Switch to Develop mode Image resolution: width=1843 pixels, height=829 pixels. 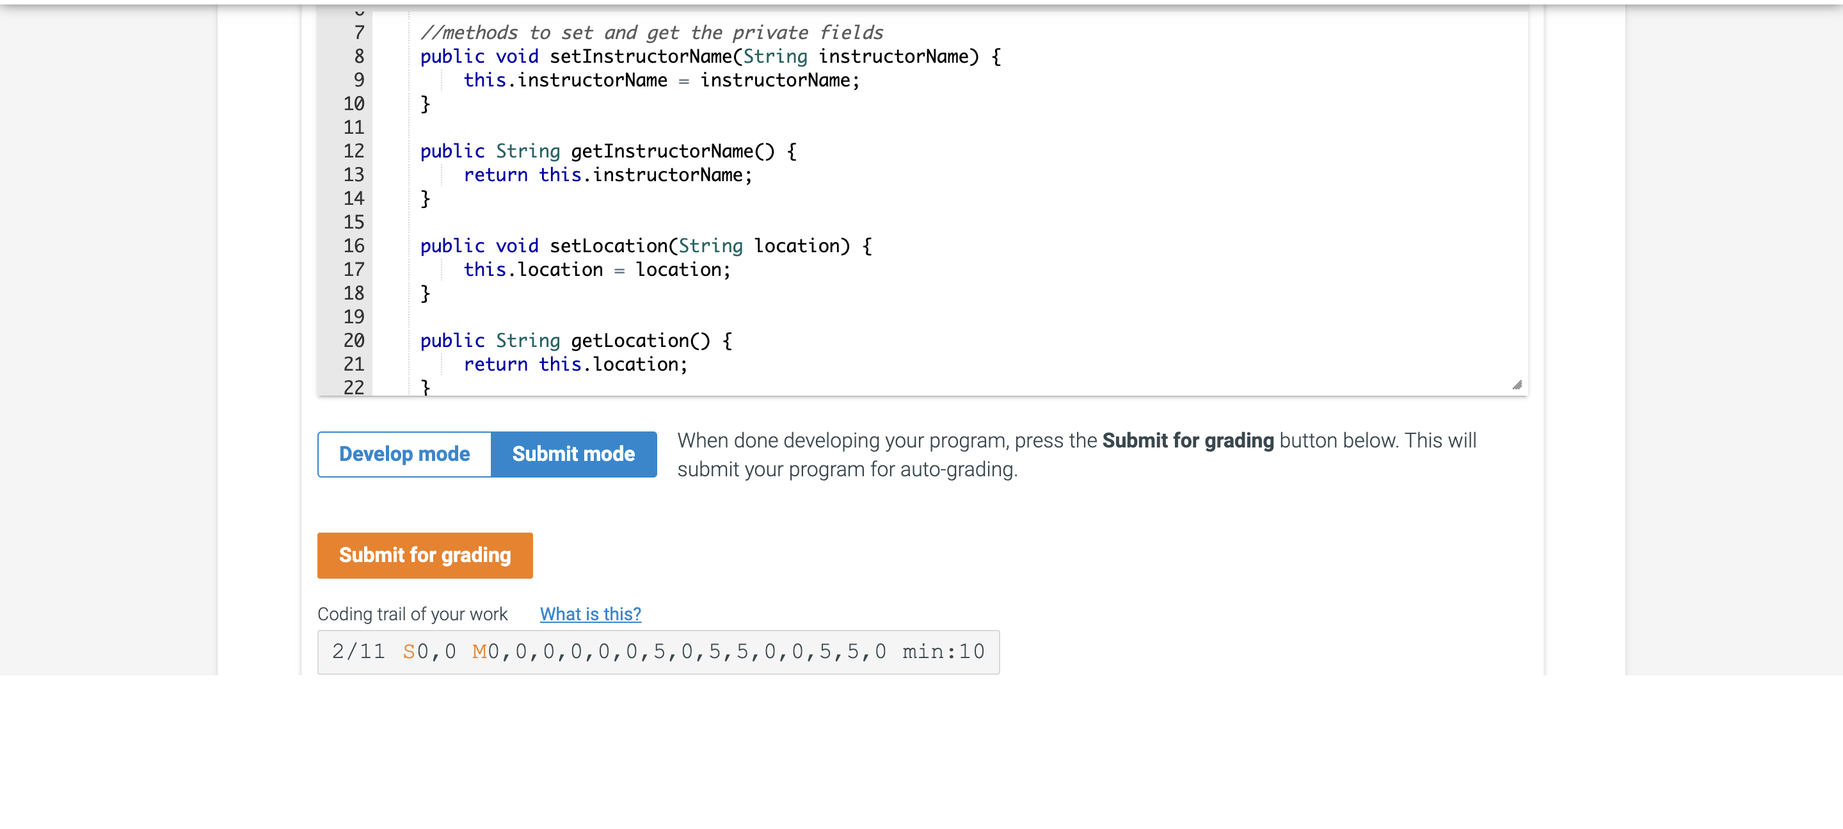click(x=404, y=454)
